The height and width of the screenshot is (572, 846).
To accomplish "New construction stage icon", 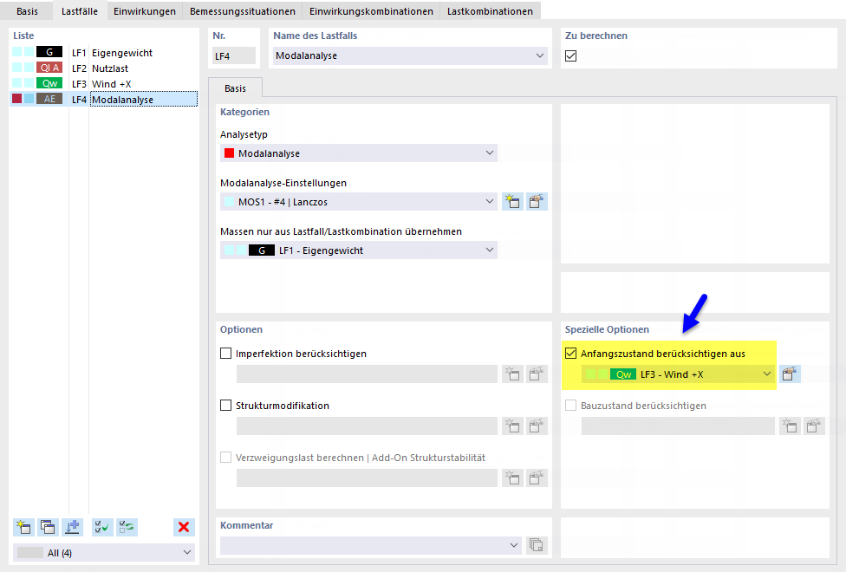I will click(790, 426).
